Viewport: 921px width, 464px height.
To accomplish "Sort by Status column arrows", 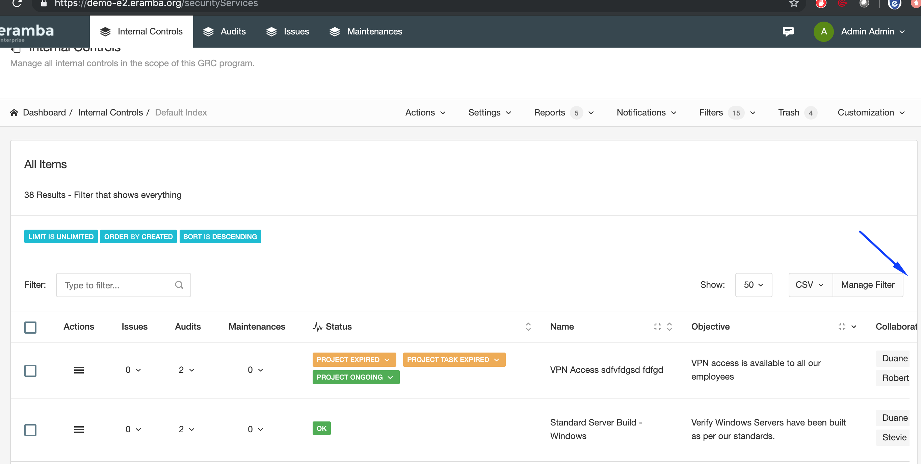I will click(x=528, y=327).
